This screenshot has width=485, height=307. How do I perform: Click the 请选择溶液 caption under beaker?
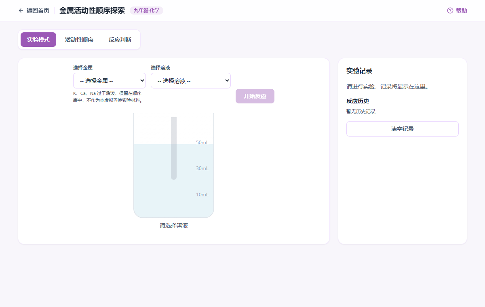(x=174, y=226)
